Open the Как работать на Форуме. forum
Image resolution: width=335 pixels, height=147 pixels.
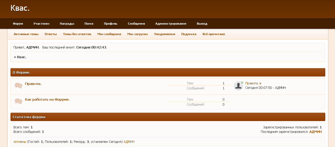[x=47, y=100]
